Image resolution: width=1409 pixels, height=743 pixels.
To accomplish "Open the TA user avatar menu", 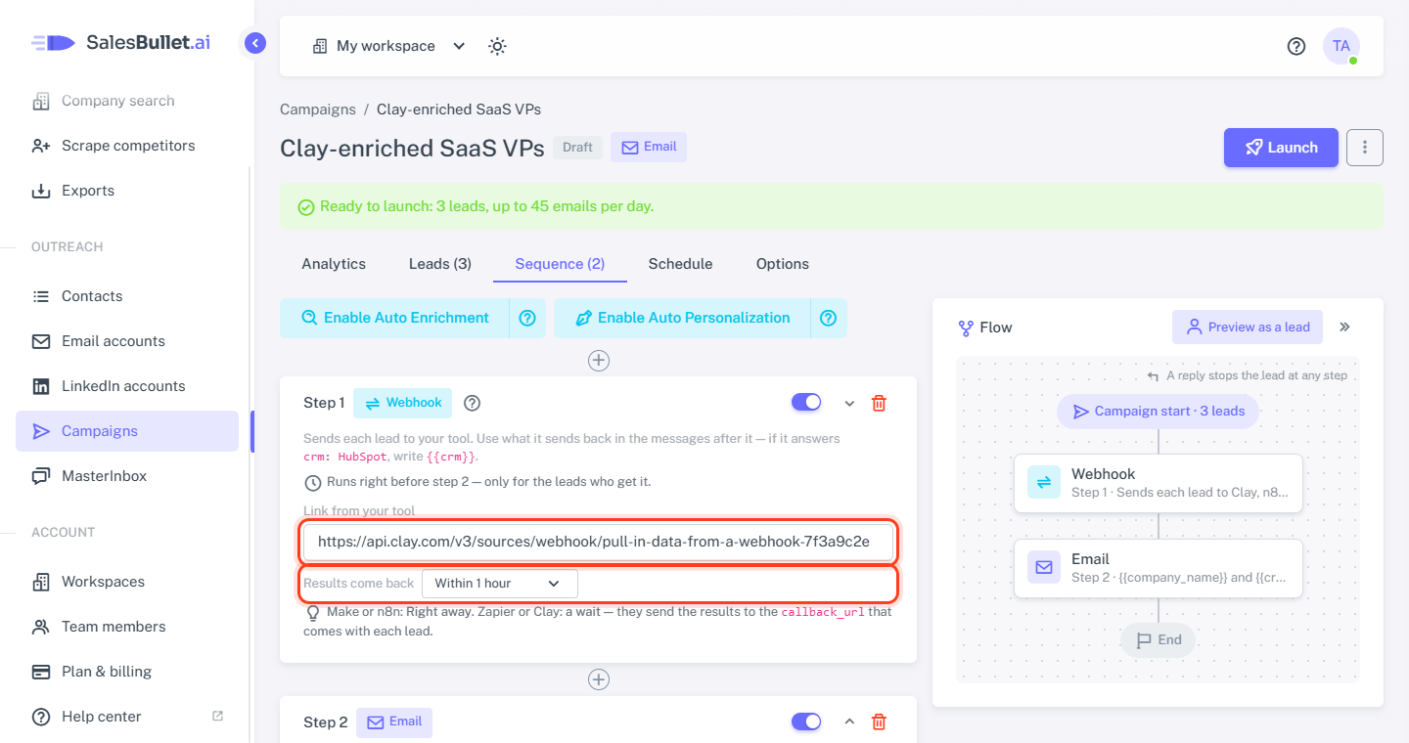I will pos(1341,46).
